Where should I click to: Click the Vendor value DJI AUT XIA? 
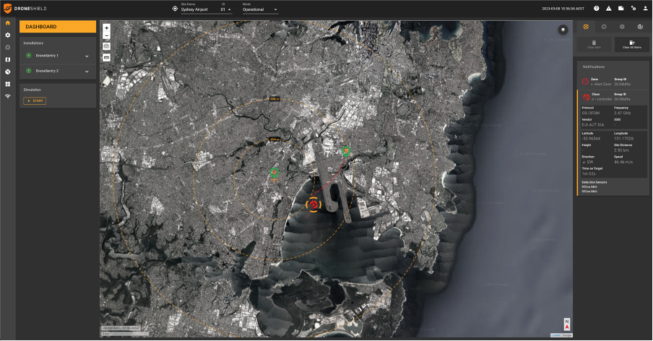click(x=592, y=124)
